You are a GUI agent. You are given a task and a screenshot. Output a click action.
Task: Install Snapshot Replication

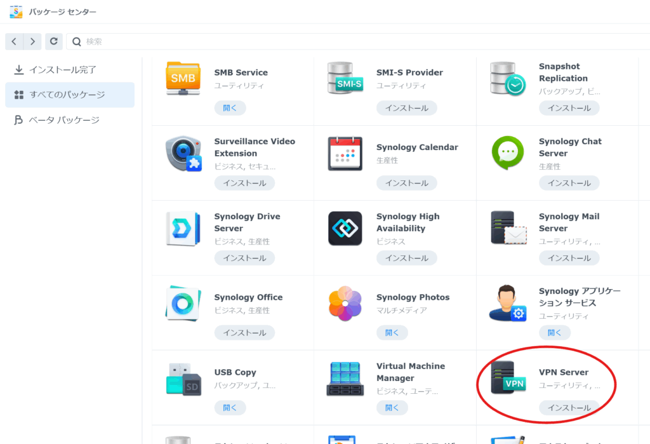point(569,108)
